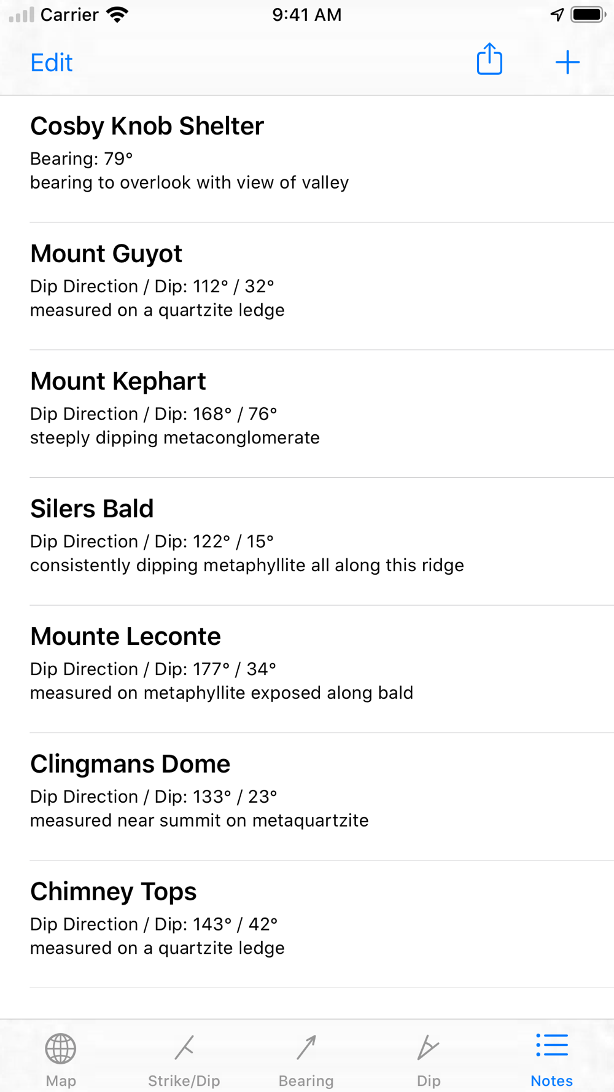Tap the Strike/Dip tab label

pos(184,1081)
